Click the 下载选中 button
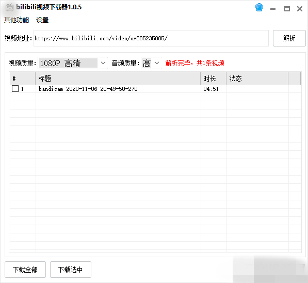The height and width of the screenshot is (283, 308). (71, 270)
